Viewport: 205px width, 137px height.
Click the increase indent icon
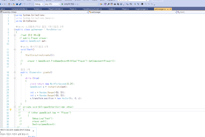131,4
